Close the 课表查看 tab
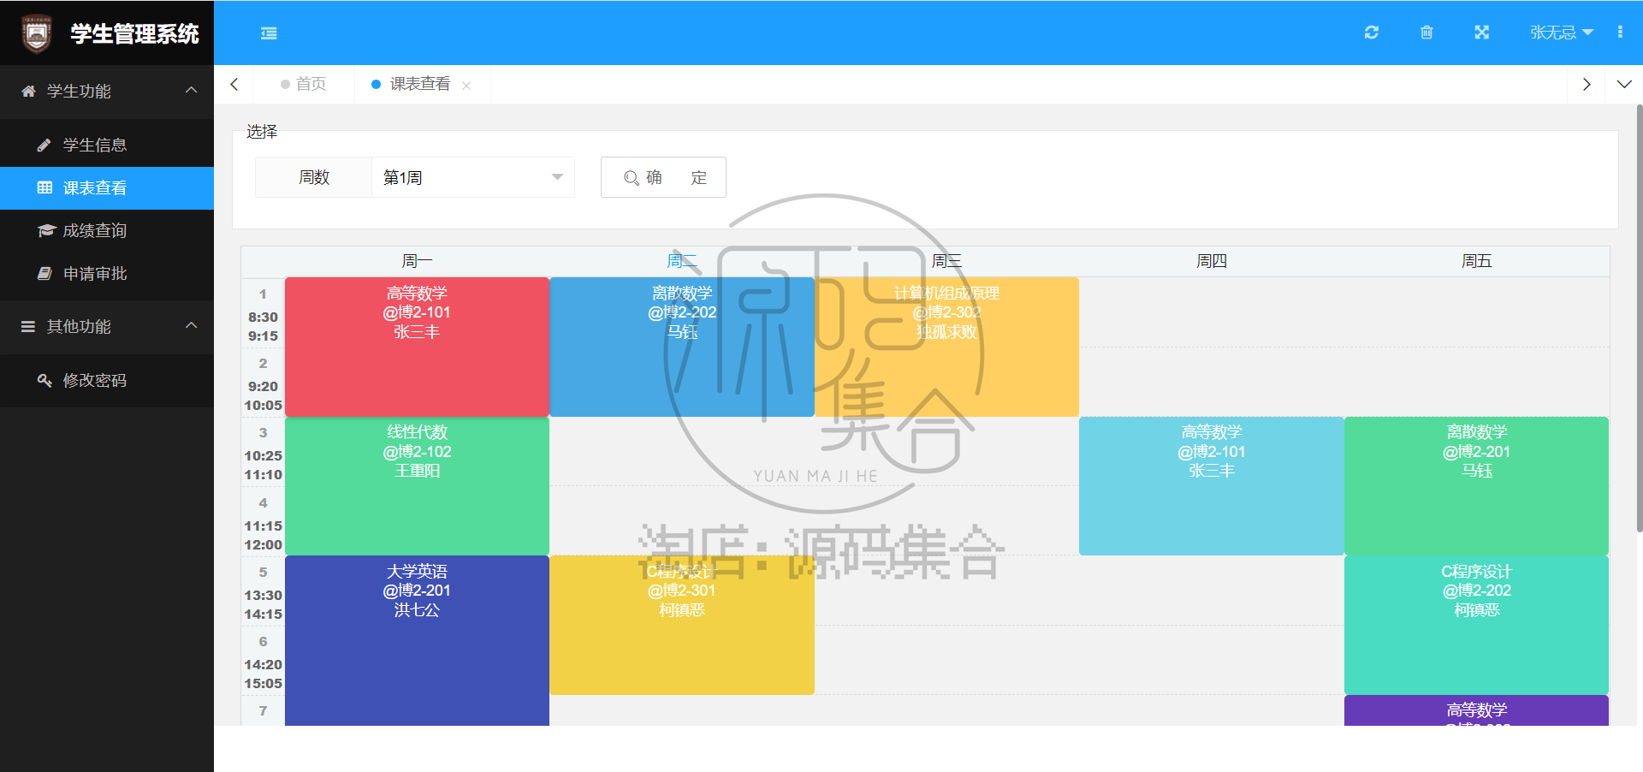Image resolution: width=1643 pixels, height=772 pixels. [x=466, y=86]
